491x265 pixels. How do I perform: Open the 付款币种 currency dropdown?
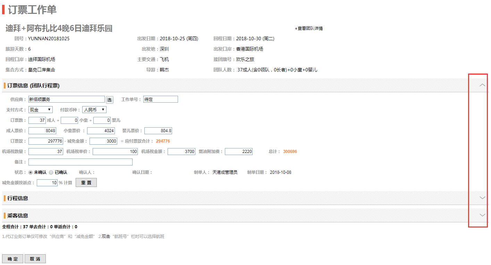(x=94, y=110)
